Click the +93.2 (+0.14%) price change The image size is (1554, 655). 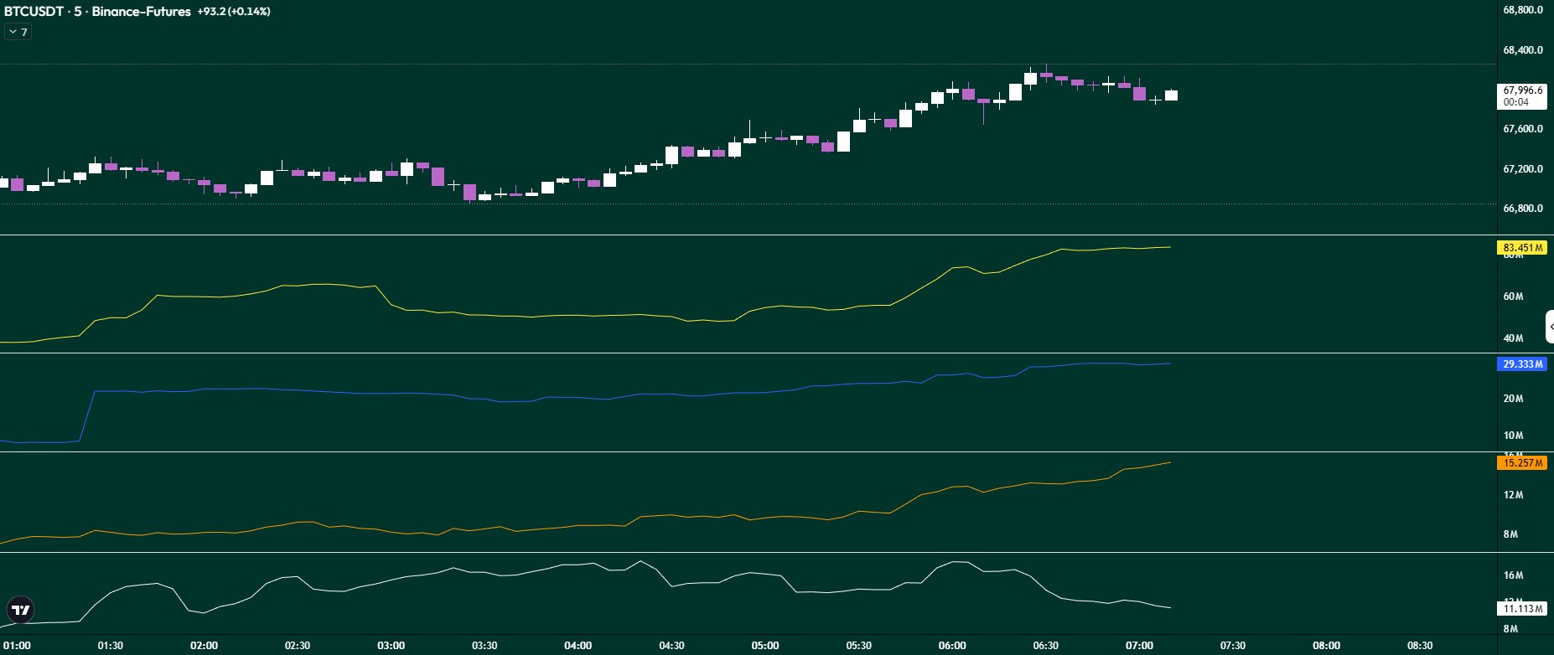click(233, 12)
